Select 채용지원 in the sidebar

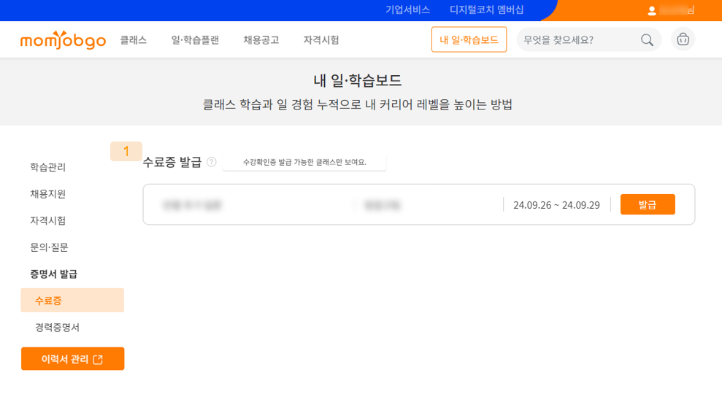tap(48, 194)
